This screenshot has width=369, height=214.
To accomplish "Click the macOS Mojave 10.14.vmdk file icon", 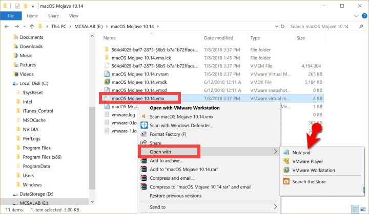I will tap(107, 82).
